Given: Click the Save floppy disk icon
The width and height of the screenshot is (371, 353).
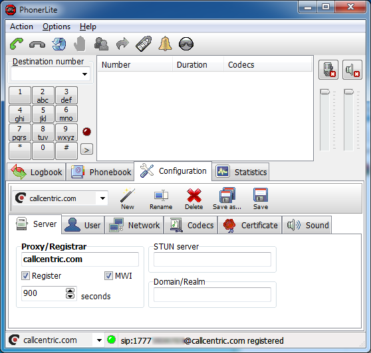Looking at the screenshot, I should click(261, 198).
